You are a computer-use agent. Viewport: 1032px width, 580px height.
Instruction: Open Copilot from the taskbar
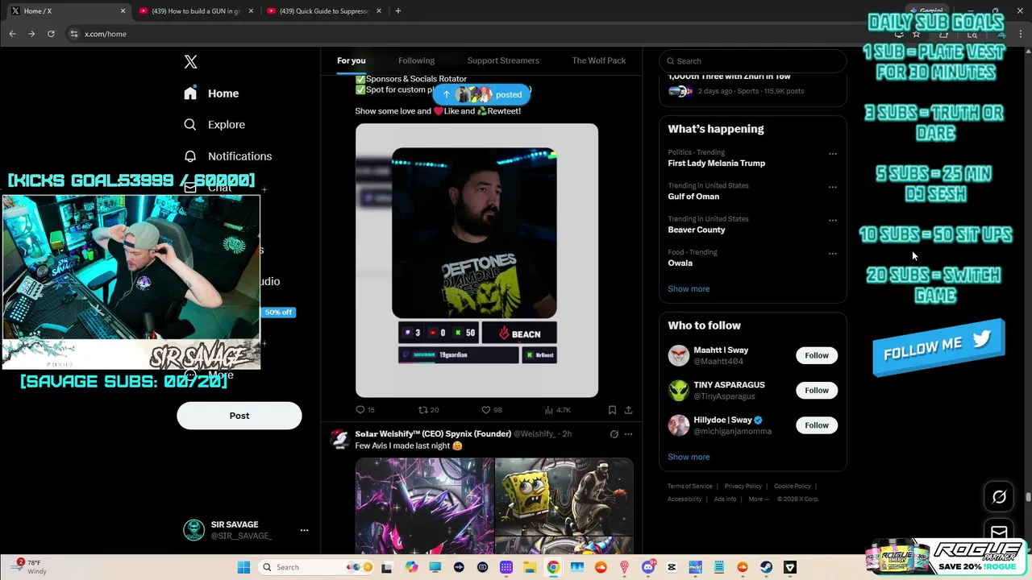click(x=412, y=567)
